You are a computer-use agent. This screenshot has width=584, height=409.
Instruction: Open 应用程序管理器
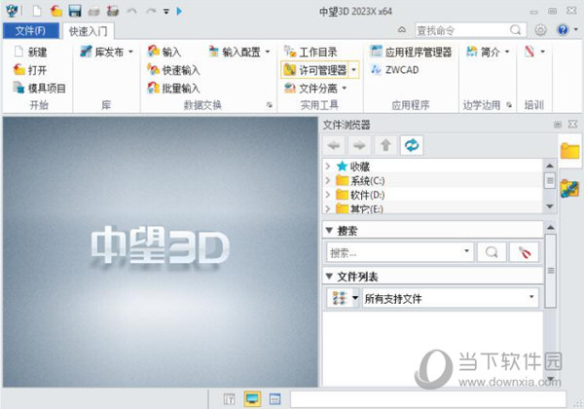(411, 52)
